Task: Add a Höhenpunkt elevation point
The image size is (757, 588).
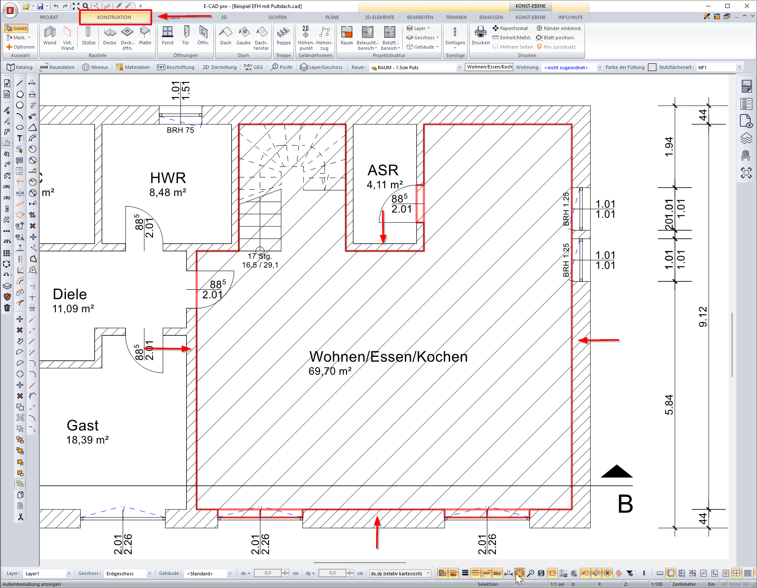Action: point(306,37)
